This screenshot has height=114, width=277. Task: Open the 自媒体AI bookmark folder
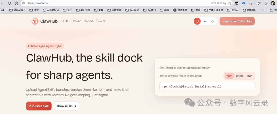click(250, 10)
